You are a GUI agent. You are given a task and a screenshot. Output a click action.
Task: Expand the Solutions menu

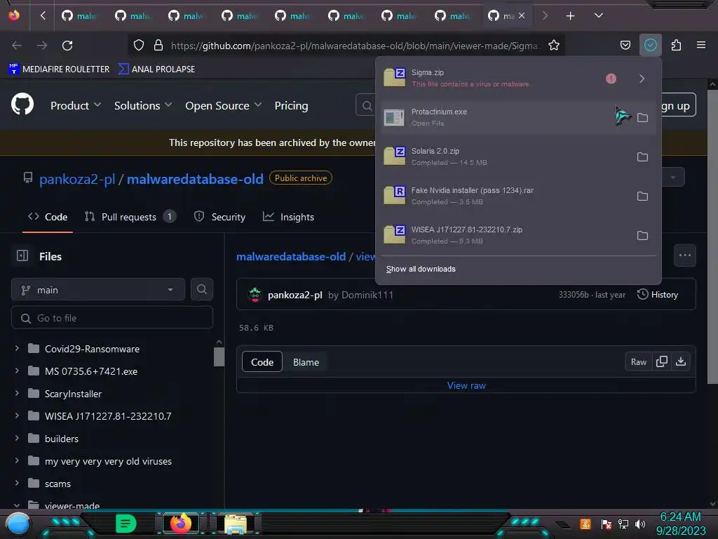[x=143, y=105]
